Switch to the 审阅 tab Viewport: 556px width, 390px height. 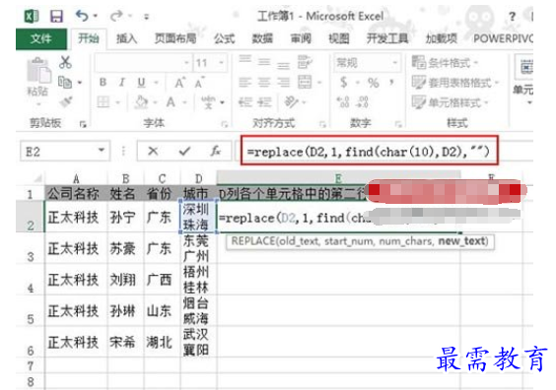(x=301, y=38)
